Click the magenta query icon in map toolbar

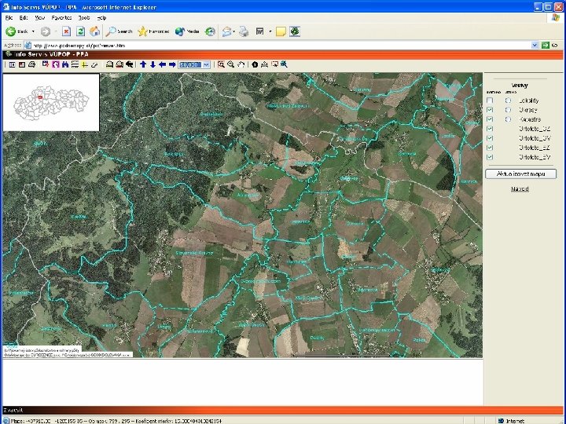tap(55, 64)
